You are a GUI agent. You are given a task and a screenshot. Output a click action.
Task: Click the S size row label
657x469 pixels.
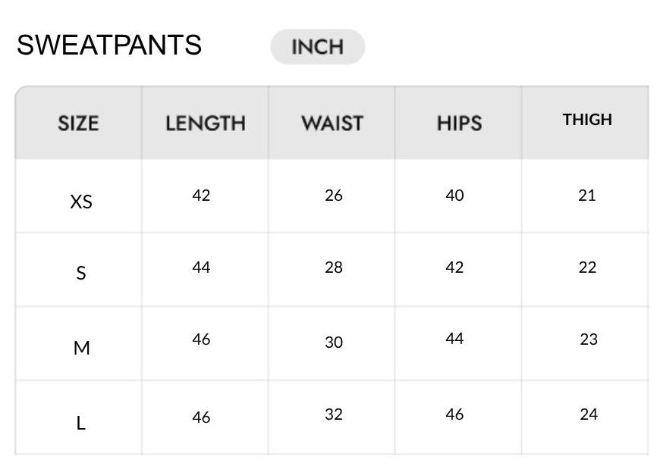81,274
